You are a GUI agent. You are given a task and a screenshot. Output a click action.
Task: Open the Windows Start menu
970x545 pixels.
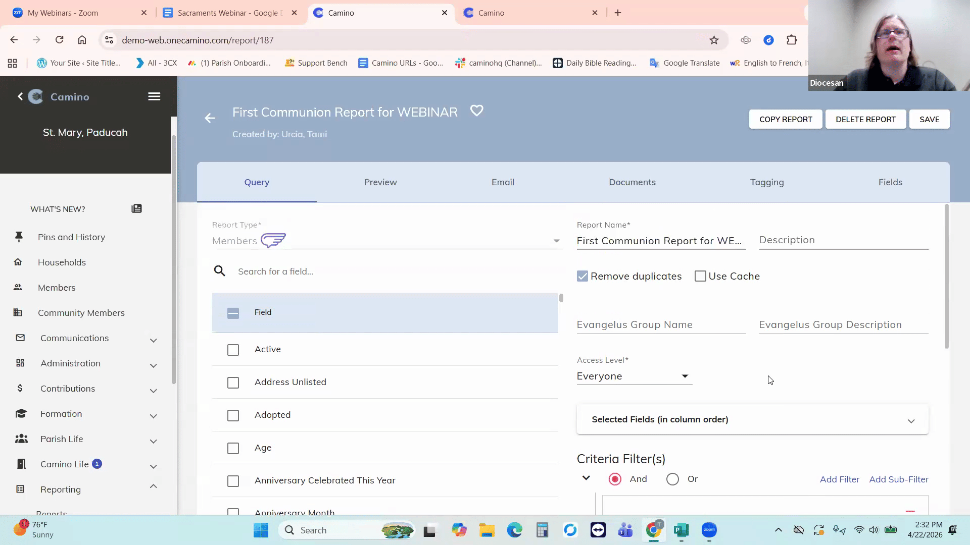pos(261,530)
